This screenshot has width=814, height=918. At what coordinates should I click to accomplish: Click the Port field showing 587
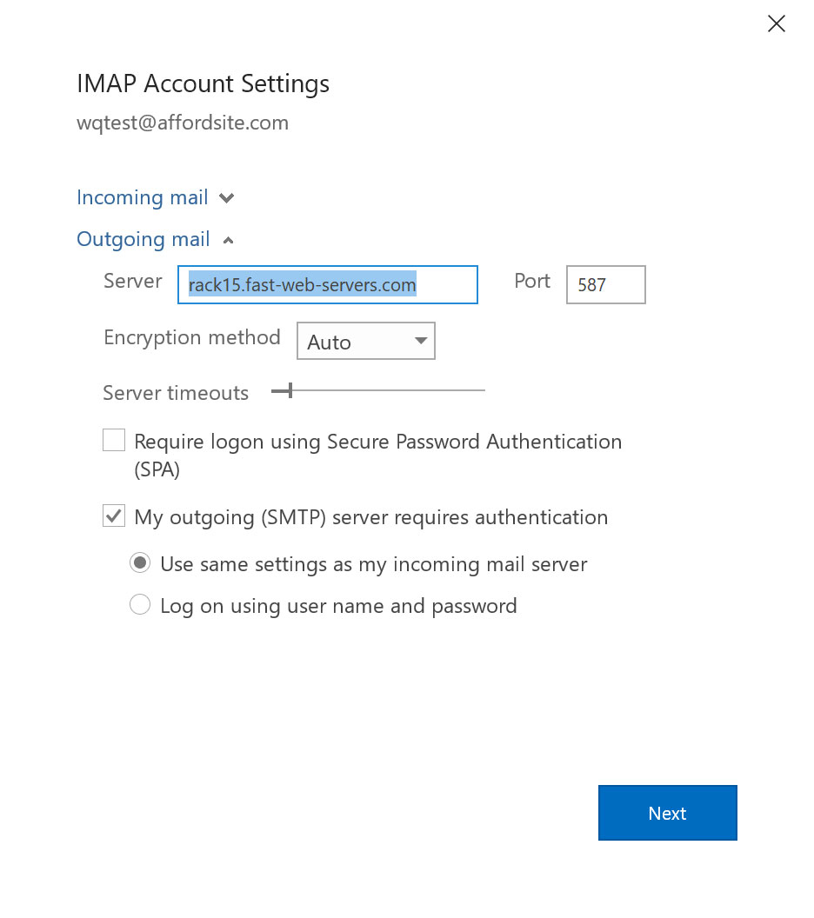click(606, 284)
